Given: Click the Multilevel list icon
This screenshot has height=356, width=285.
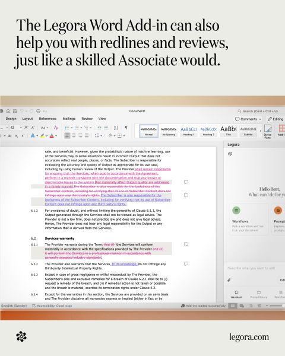Looking at the screenshot, I should click(x=86, y=128).
